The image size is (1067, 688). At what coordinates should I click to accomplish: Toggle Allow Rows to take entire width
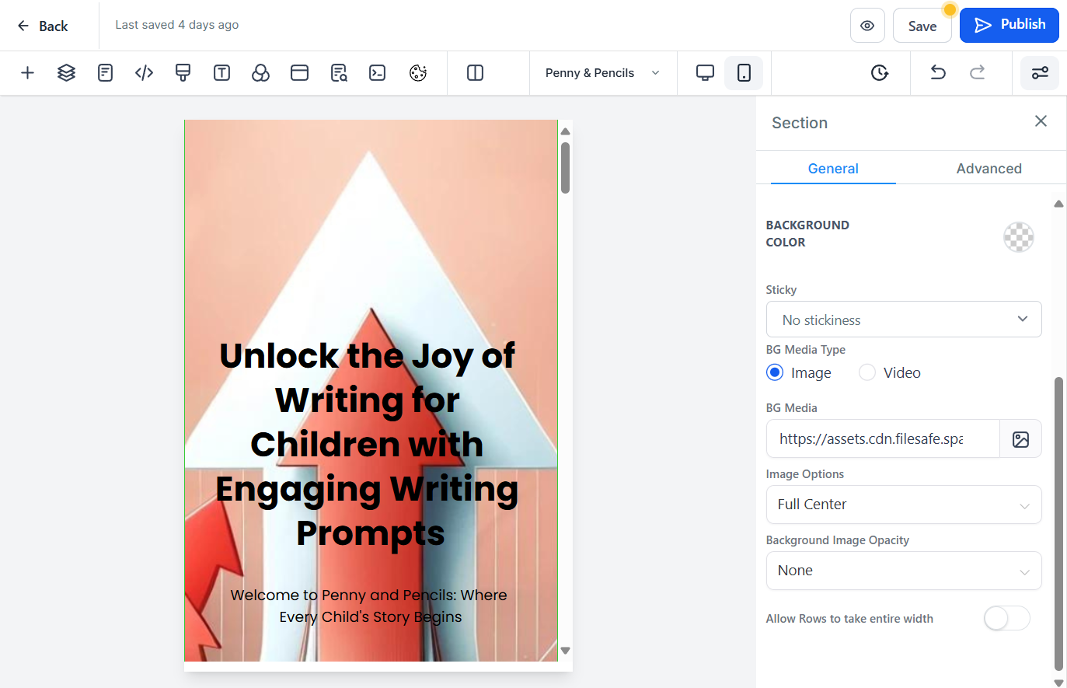(1006, 618)
